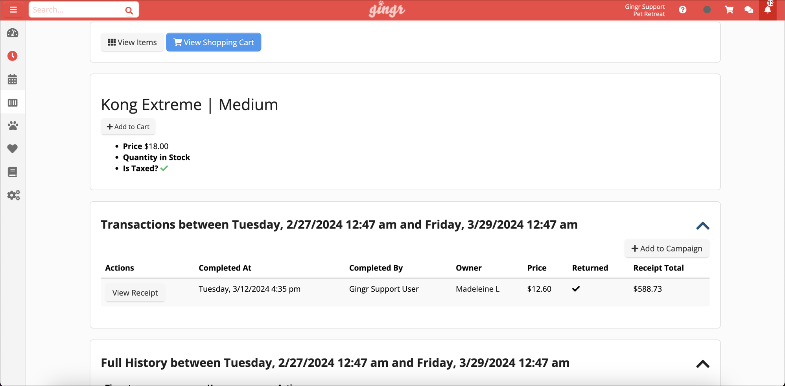Click the Completed By column header
This screenshot has height=386, width=785.
click(x=376, y=268)
